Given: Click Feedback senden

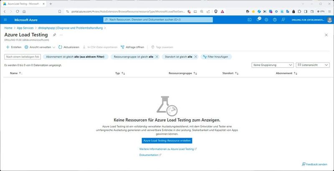Looking at the screenshot, I should click(x=314, y=164).
